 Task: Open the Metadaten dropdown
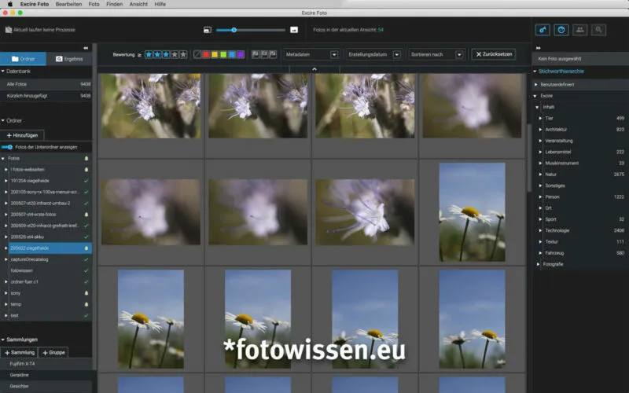tap(311, 54)
